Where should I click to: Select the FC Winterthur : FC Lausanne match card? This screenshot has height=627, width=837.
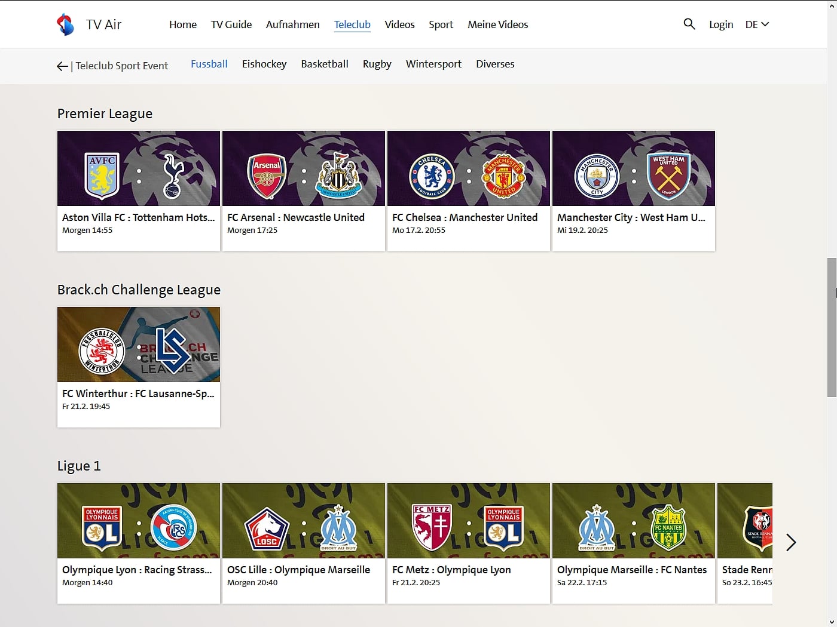pyautogui.click(x=138, y=345)
